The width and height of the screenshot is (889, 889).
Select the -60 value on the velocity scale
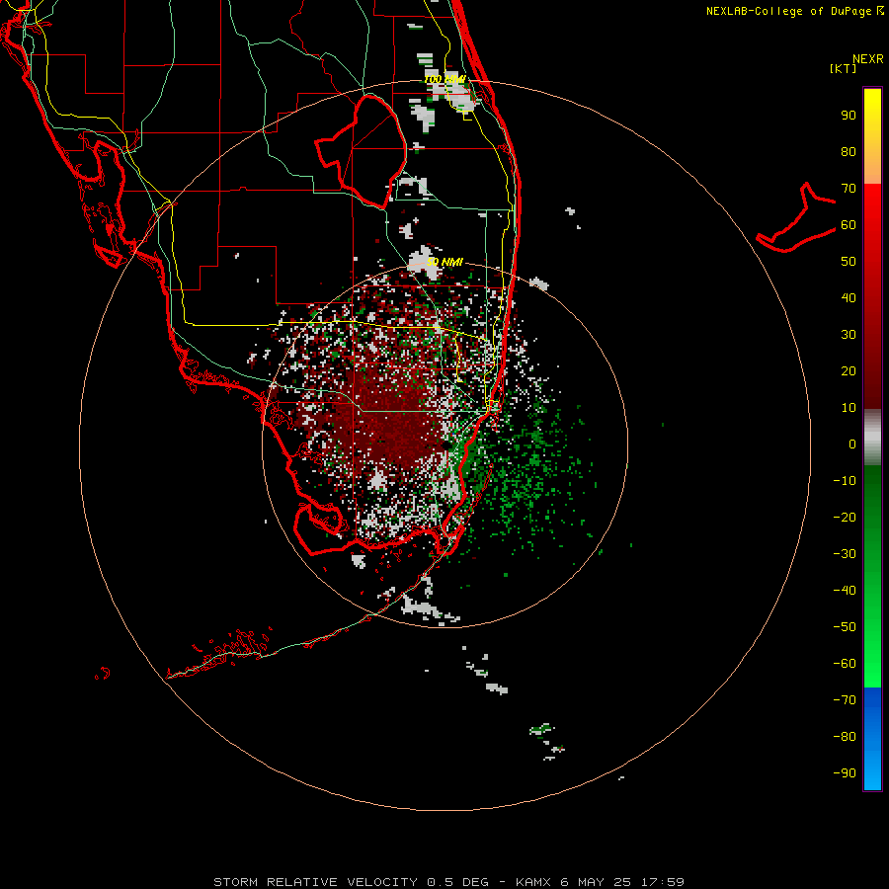coord(845,664)
